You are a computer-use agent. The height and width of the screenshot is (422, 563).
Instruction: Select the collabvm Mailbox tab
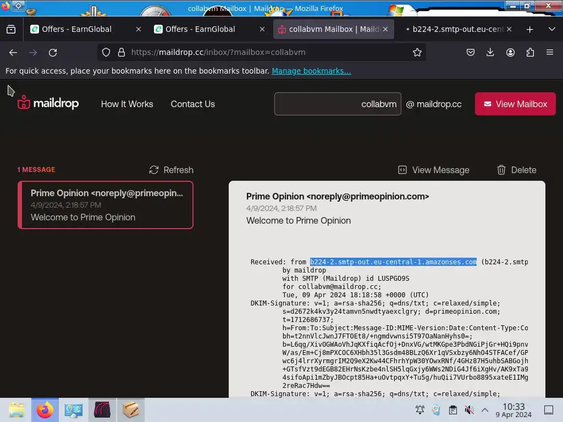click(x=334, y=29)
